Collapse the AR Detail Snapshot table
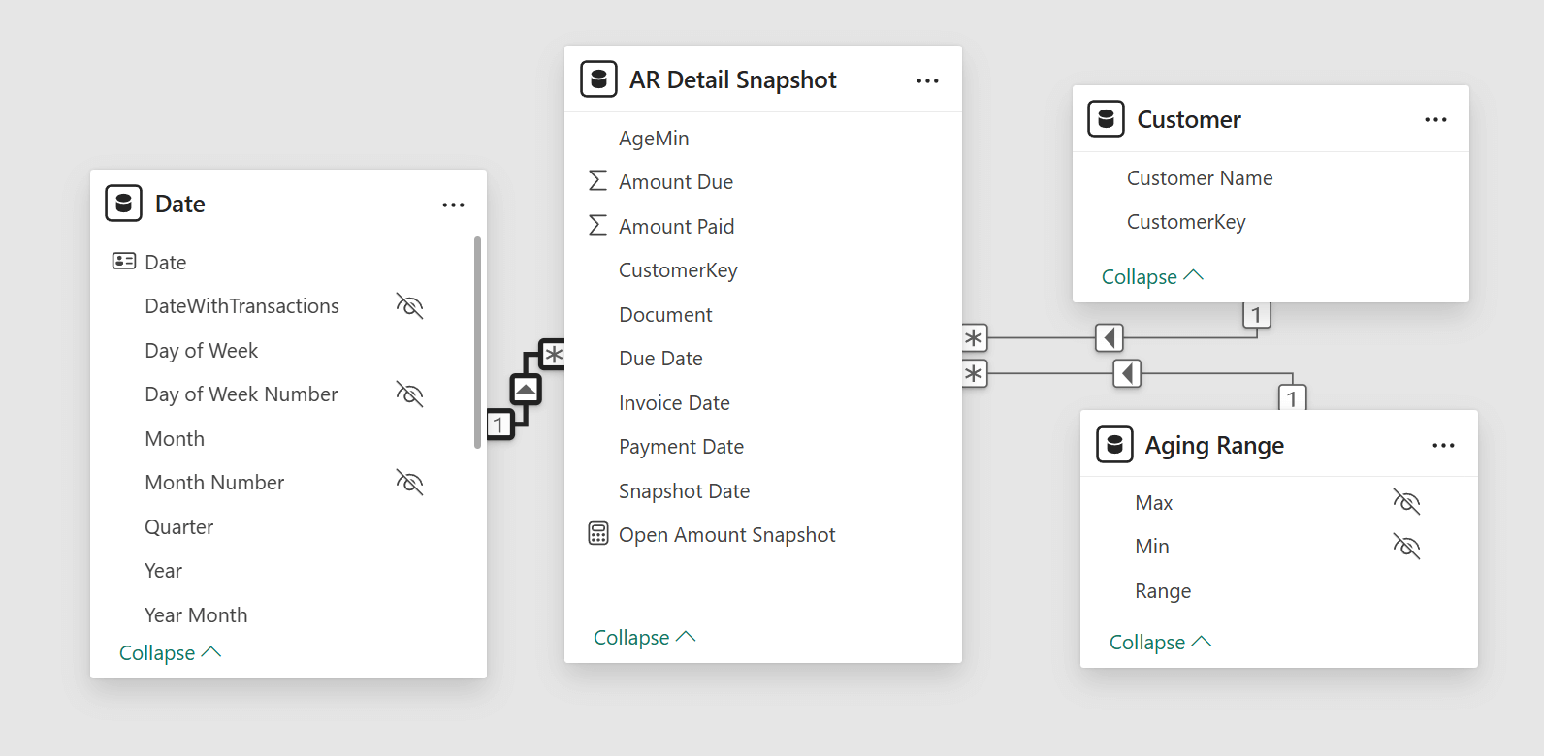Image resolution: width=1544 pixels, height=756 pixels. pos(645,637)
